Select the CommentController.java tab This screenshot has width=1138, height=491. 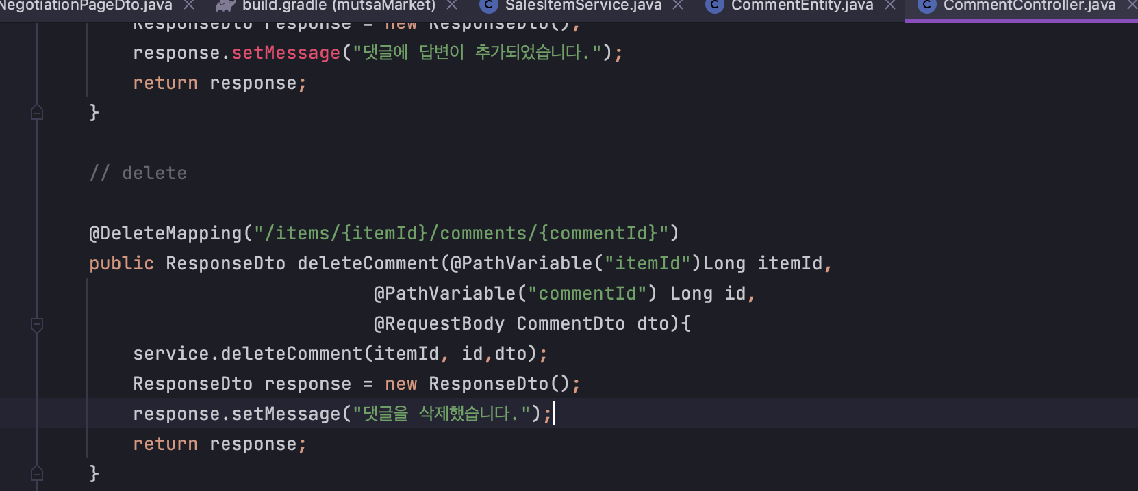tap(1029, 6)
